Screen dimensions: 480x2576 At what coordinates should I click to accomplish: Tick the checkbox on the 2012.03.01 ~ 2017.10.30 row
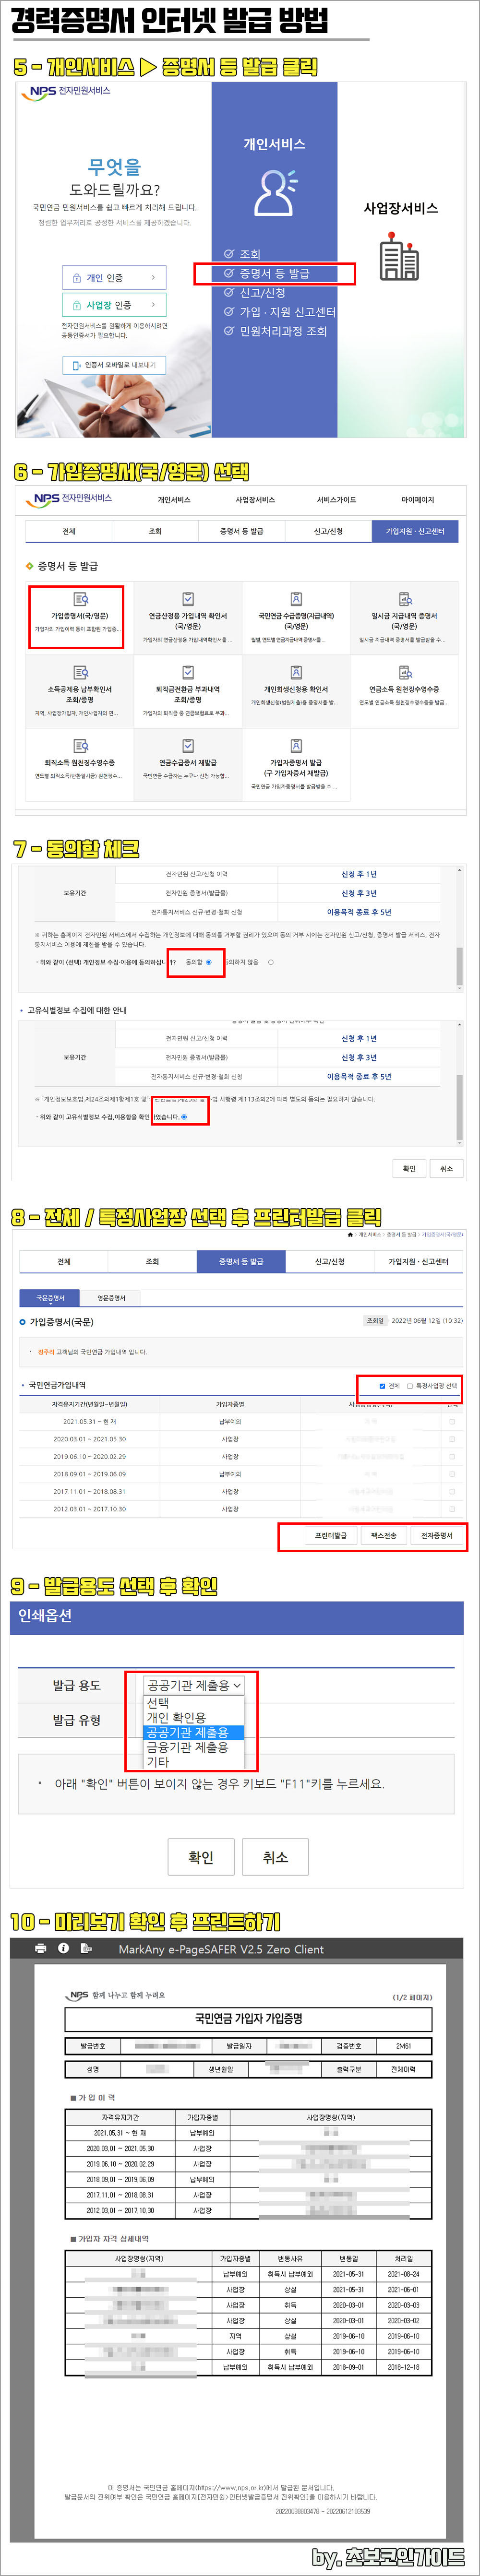452,1508
